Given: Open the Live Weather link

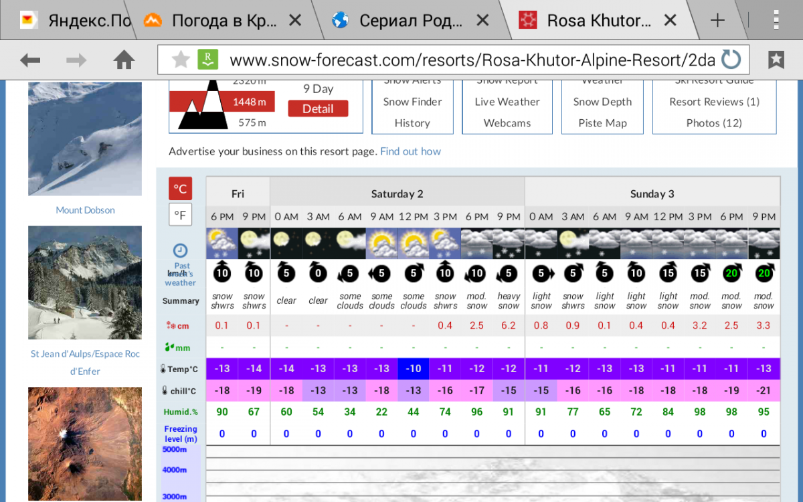Looking at the screenshot, I should tap(507, 102).
